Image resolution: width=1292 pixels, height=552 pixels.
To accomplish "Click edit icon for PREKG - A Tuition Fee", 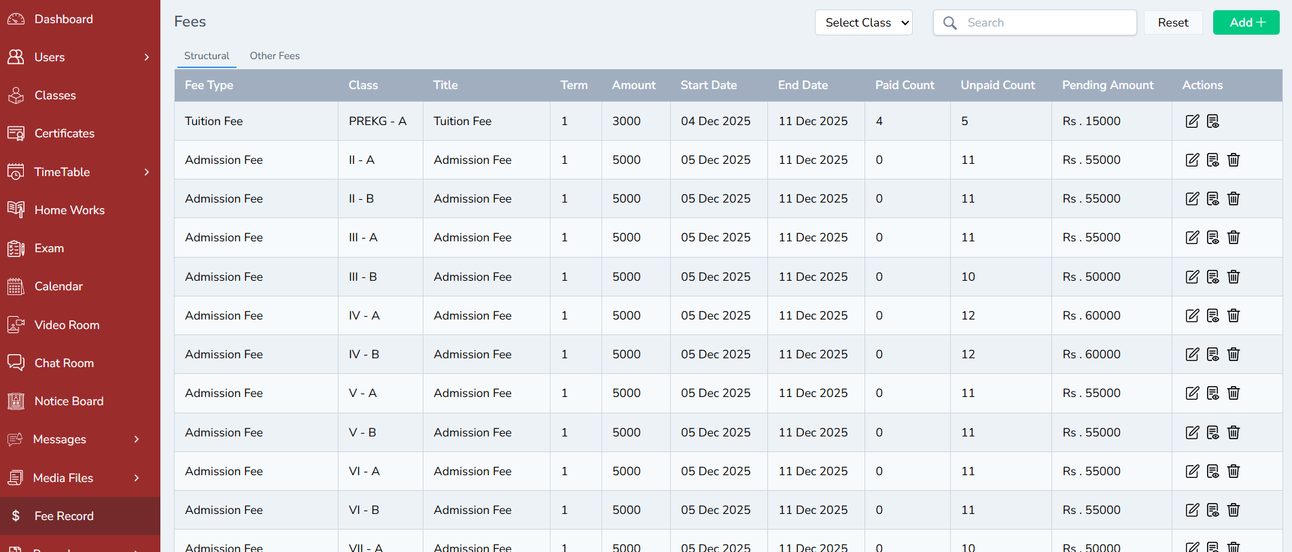I will click(x=1192, y=121).
